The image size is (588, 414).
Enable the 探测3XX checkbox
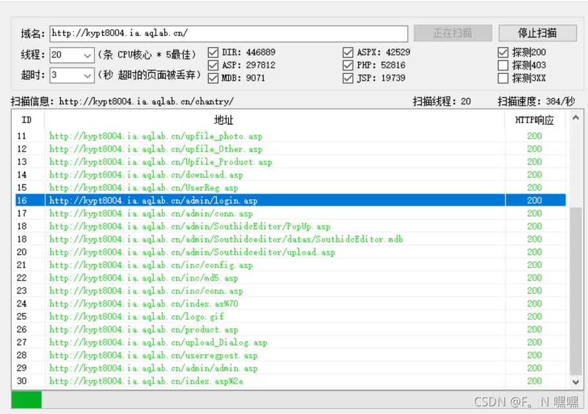click(503, 78)
